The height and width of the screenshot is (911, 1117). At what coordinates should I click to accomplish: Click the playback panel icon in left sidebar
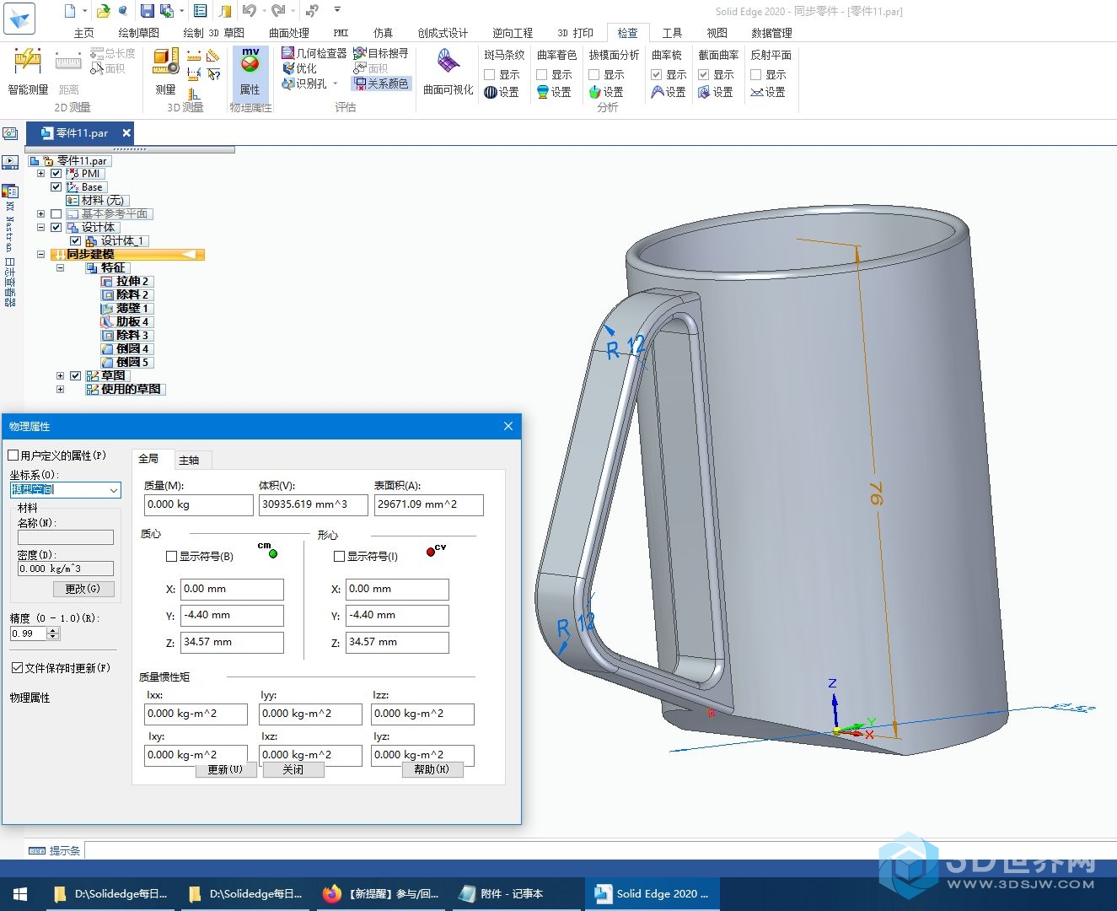(x=10, y=162)
